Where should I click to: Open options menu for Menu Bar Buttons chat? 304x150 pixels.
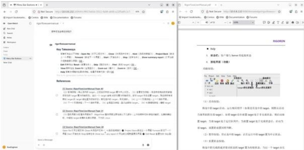[30, 58]
